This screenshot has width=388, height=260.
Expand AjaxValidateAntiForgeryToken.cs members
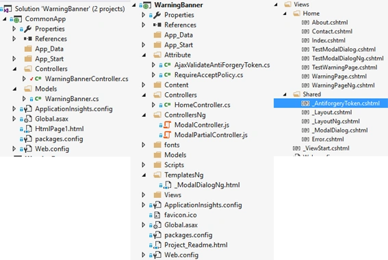coord(153,65)
